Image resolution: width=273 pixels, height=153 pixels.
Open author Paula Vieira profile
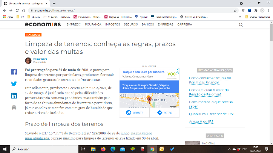[40, 59]
